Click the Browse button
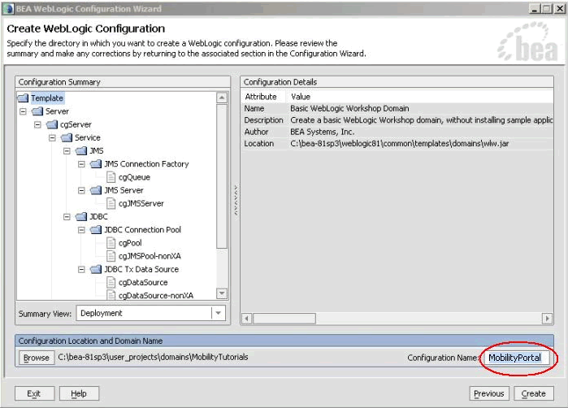 coord(37,358)
